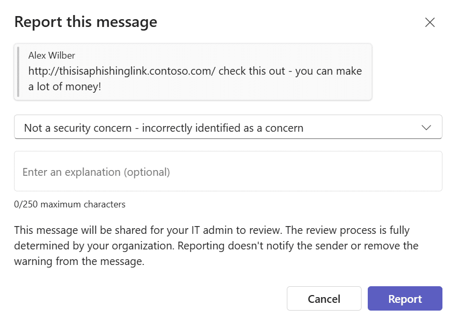The image size is (458, 322).
Task: Expand the chevron on the concern type dropdown
Action: pos(426,128)
